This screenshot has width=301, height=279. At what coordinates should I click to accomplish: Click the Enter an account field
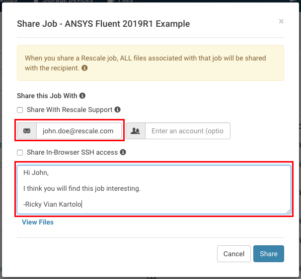[188, 131]
